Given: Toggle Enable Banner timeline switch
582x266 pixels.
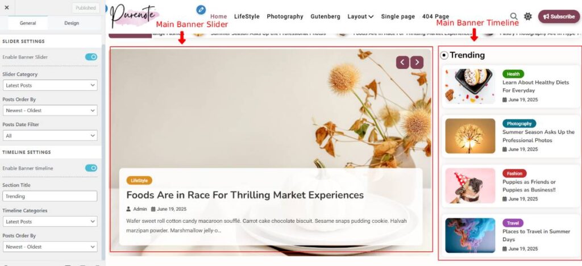Looking at the screenshot, I should [x=91, y=168].
